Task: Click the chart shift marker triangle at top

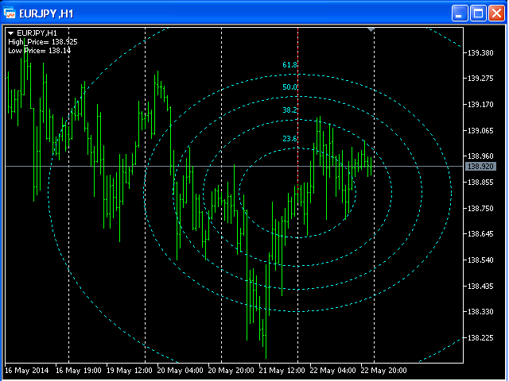Action: [371, 30]
